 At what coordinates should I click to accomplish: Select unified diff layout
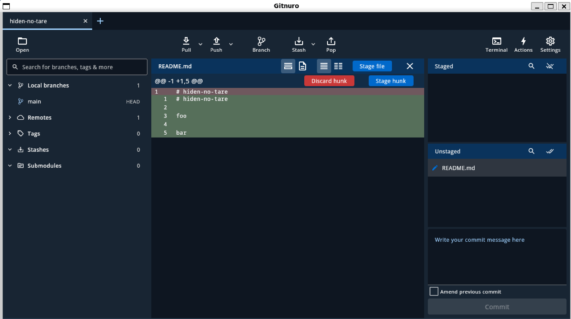click(324, 66)
